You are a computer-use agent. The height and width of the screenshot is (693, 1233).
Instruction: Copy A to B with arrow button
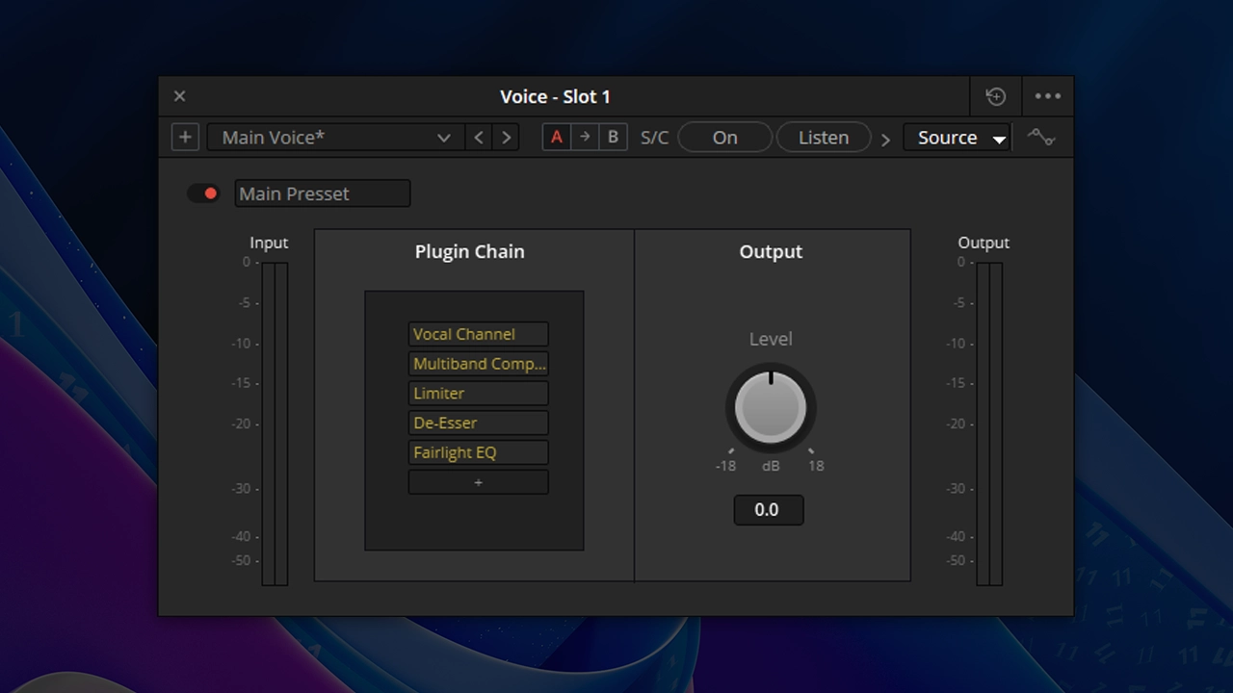[x=584, y=137]
